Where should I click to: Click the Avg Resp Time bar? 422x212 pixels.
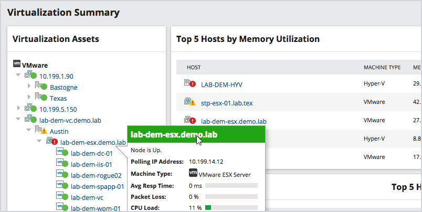(231, 186)
